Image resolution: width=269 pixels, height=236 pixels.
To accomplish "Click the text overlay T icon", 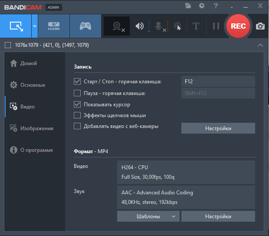I will point(196,26).
